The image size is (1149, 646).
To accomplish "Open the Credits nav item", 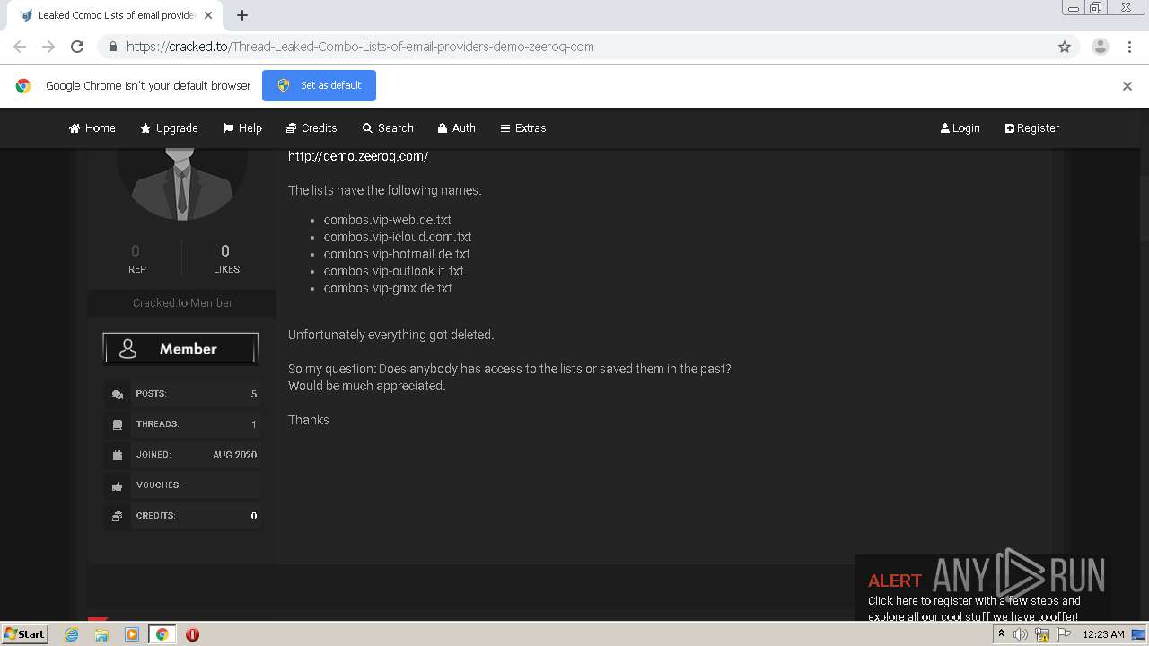I will click(x=311, y=128).
